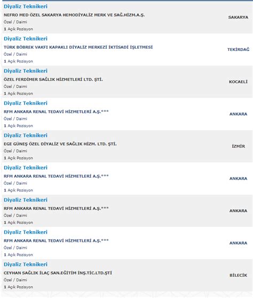Screen dimensions: 253x298
Task: Click NEFRO MED ÖZEL SAKARYA HEMODİYALİZ employer name
Action: [x=74, y=15]
